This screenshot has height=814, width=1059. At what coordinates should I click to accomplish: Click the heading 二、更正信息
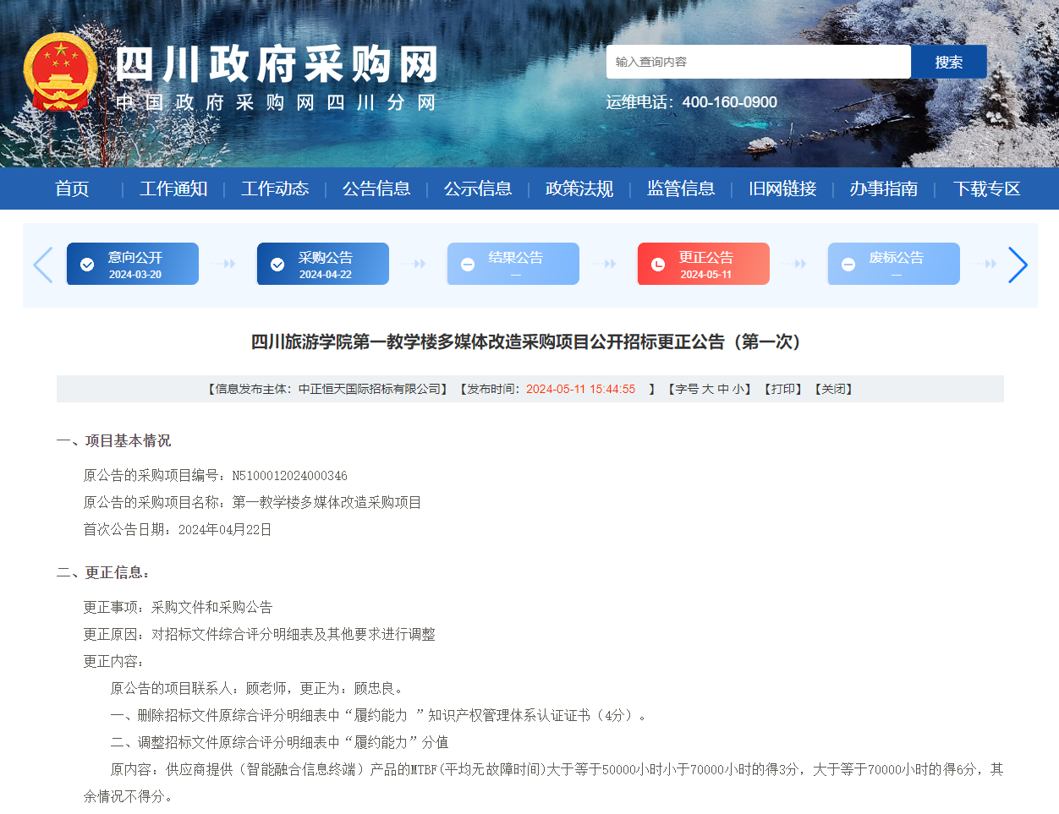tap(103, 572)
